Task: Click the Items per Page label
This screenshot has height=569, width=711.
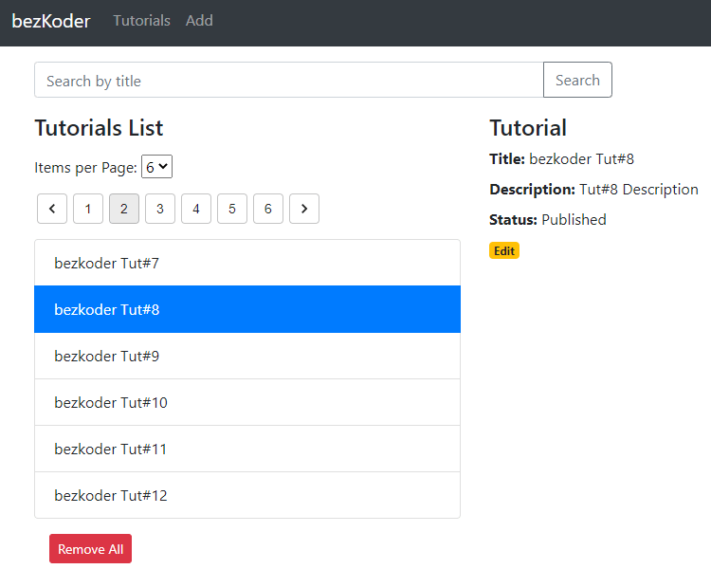Action: (x=85, y=168)
